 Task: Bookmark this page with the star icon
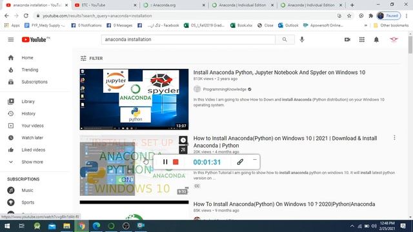click(x=349, y=15)
